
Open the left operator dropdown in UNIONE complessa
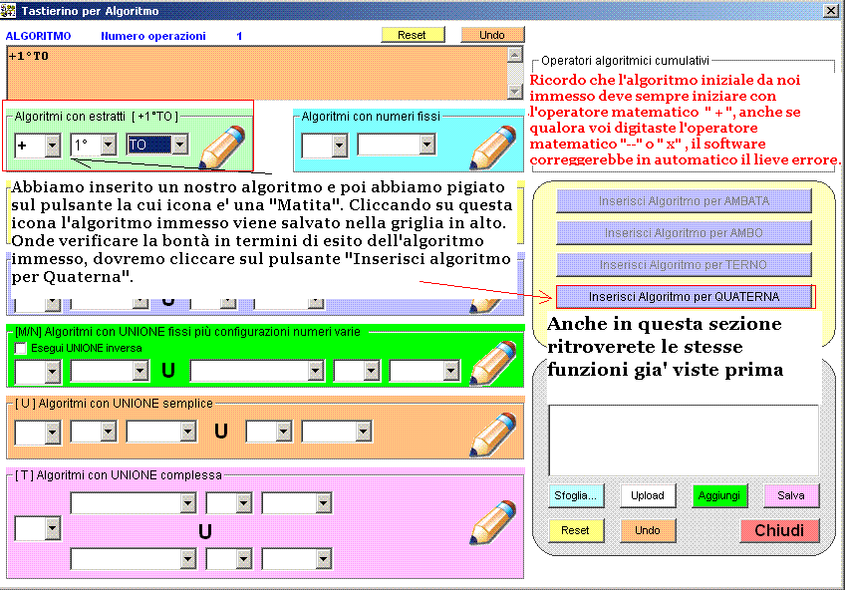click(x=52, y=528)
